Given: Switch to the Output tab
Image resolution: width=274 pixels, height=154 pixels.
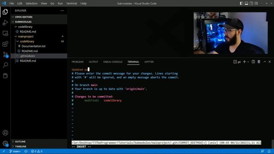Looking at the screenshot, I should click(93, 62).
